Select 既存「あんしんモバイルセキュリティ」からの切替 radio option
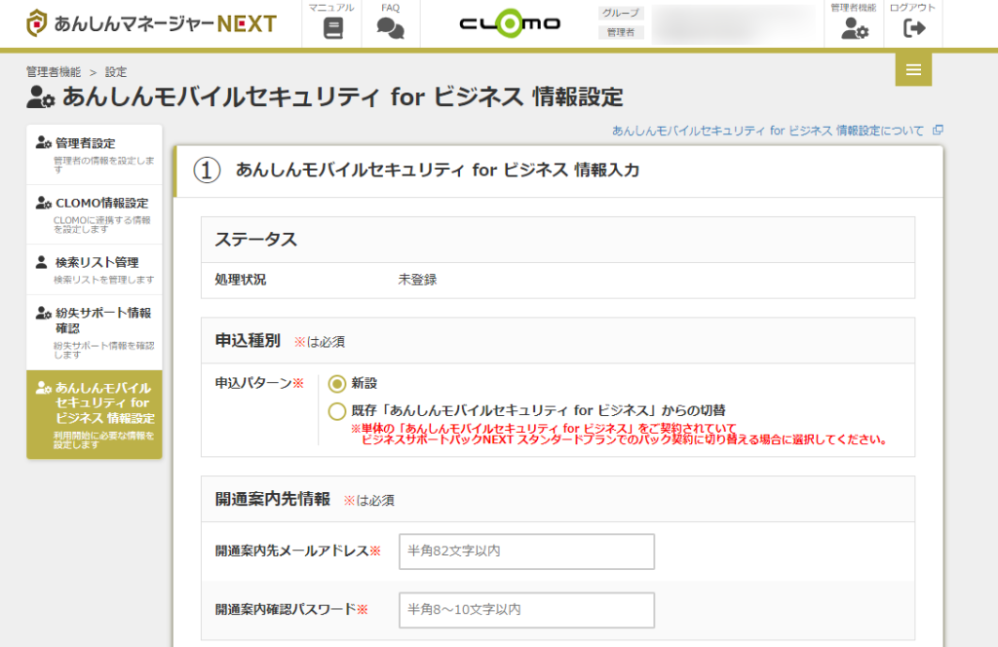The width and height of the screenshot is (998, 647). pyautogui.click(x=337, y=411)
